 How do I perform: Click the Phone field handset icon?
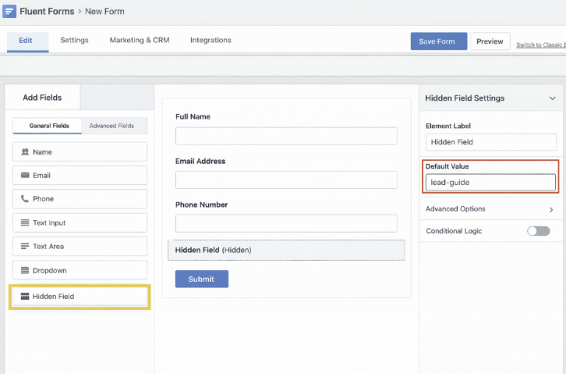coord(25,199)
